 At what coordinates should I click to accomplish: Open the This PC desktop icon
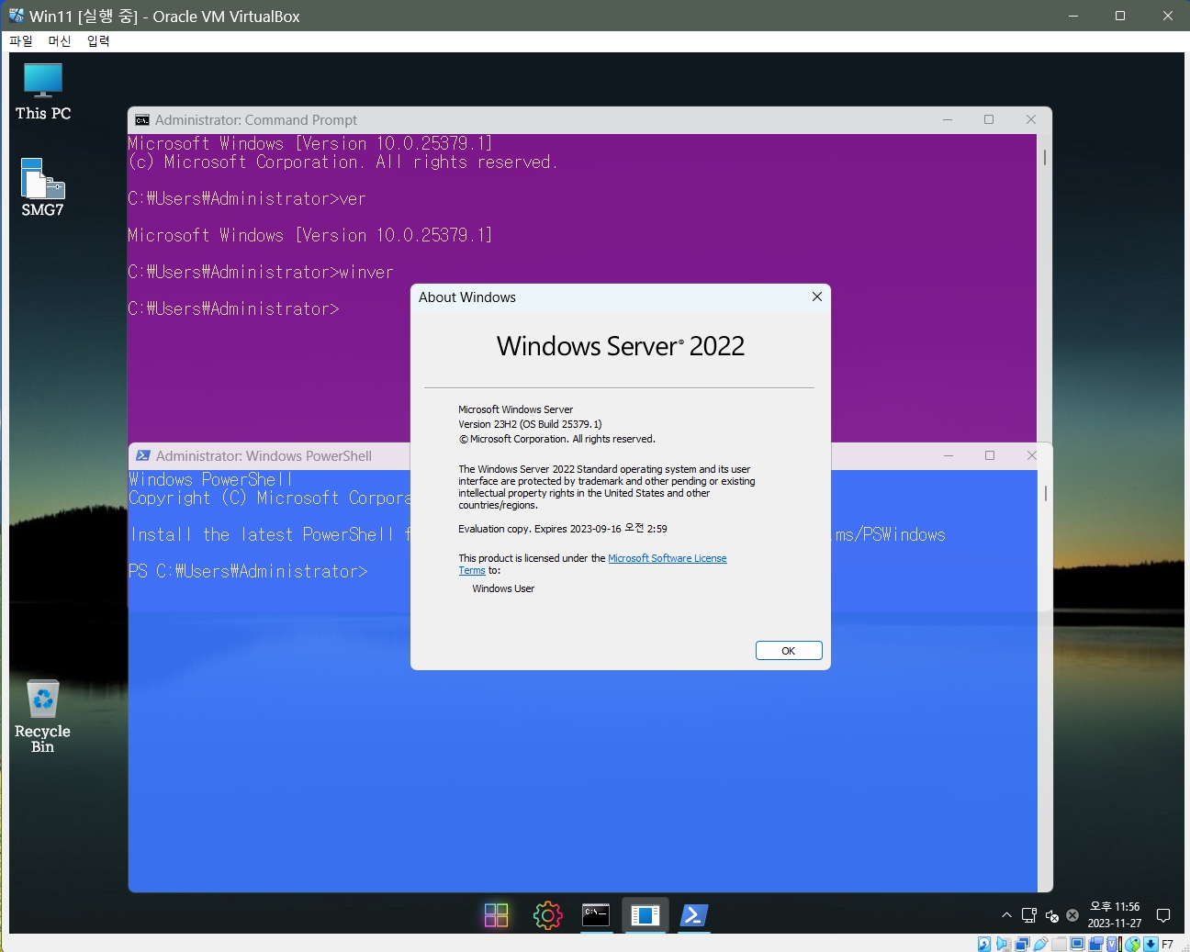point(42,92)
